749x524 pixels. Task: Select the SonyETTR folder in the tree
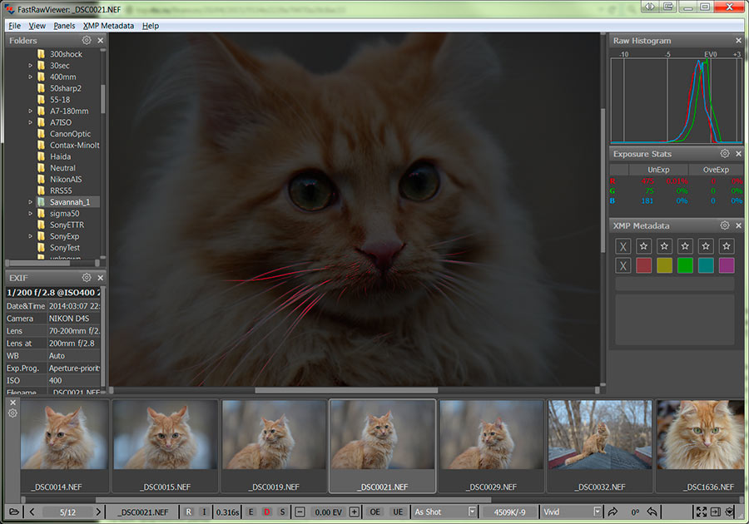click(67, 225)
